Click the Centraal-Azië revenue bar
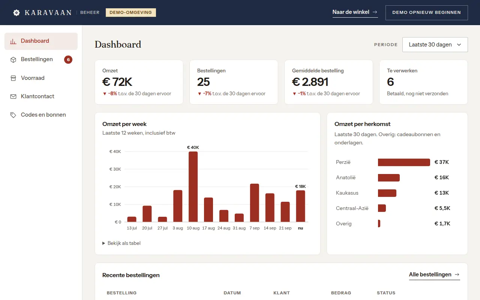Screen dimensions: 480x300 tap(382, 208)
